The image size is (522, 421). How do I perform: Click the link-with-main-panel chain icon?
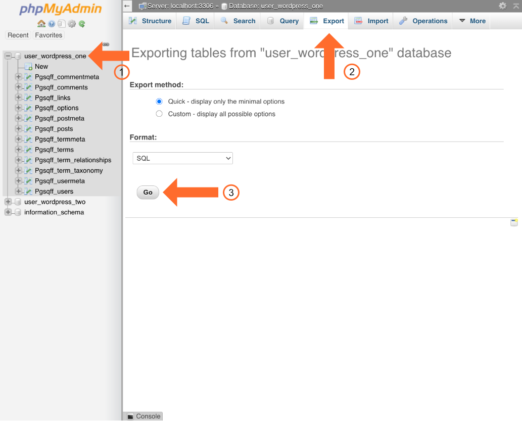click(x=106, y=44)
